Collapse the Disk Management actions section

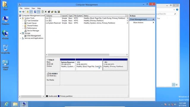153,19
